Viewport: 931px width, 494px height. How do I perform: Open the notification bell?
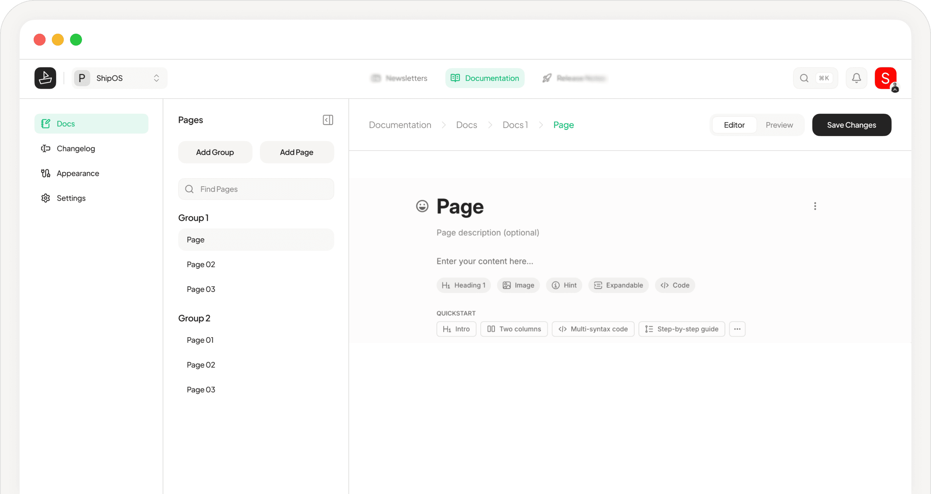coord(856,78)
